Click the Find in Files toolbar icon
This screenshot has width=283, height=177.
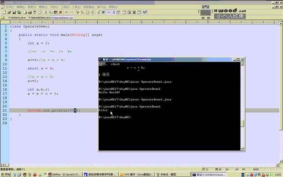[x=87, y=12]
